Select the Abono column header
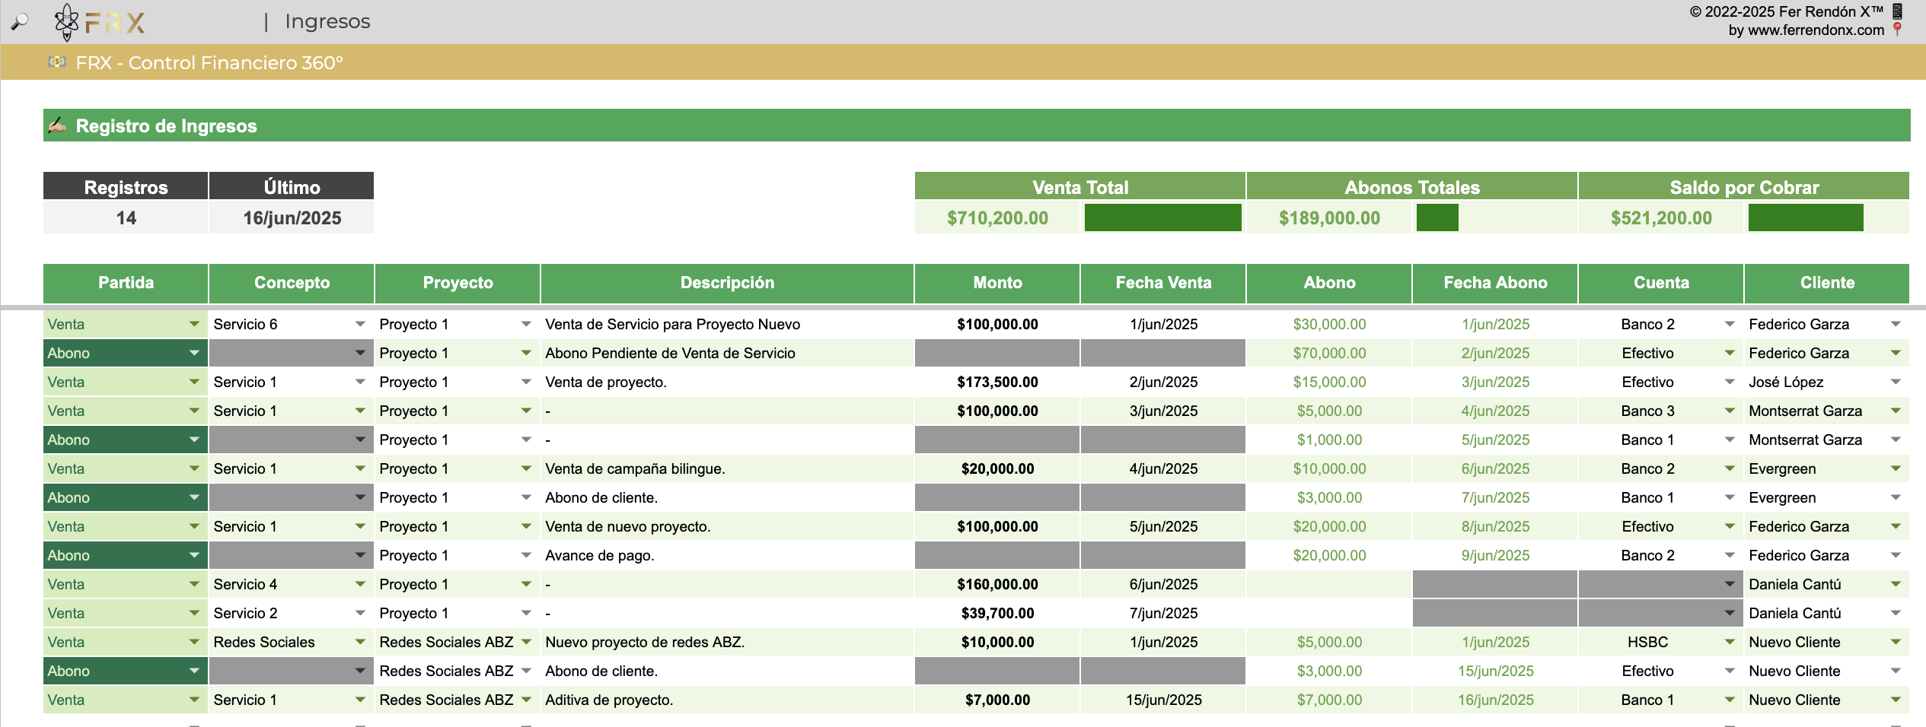Screen dimensions: 1926x727 (x=1329, y=283)
